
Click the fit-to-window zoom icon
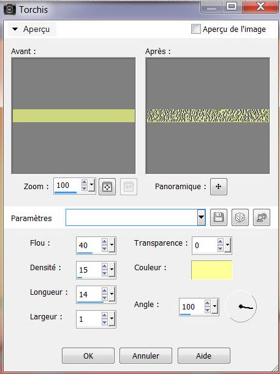pyautogui.click(x=107, y=187)
